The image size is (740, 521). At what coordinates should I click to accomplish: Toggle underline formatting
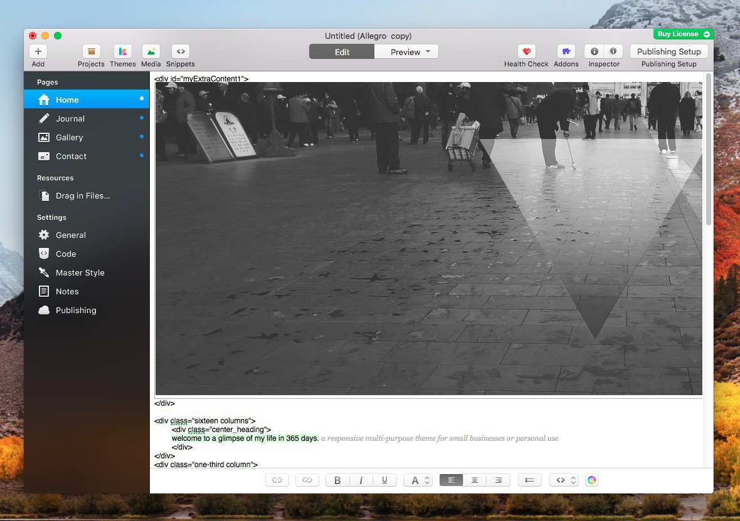point(384,480)
